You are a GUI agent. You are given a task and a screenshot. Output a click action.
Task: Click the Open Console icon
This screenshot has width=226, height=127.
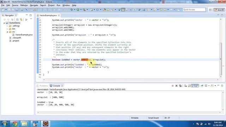212,86
